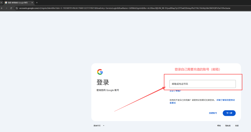Click the accounts.google.com address bar URL
Image resolution: width=251 pixels, height=132 pixels.
point(125,8)
